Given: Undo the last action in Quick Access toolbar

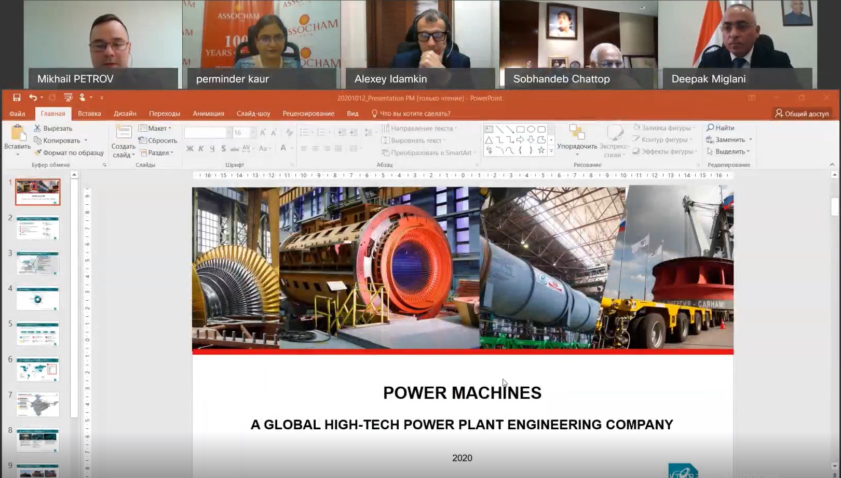Looking at the screenshot, I should [33, 97].
